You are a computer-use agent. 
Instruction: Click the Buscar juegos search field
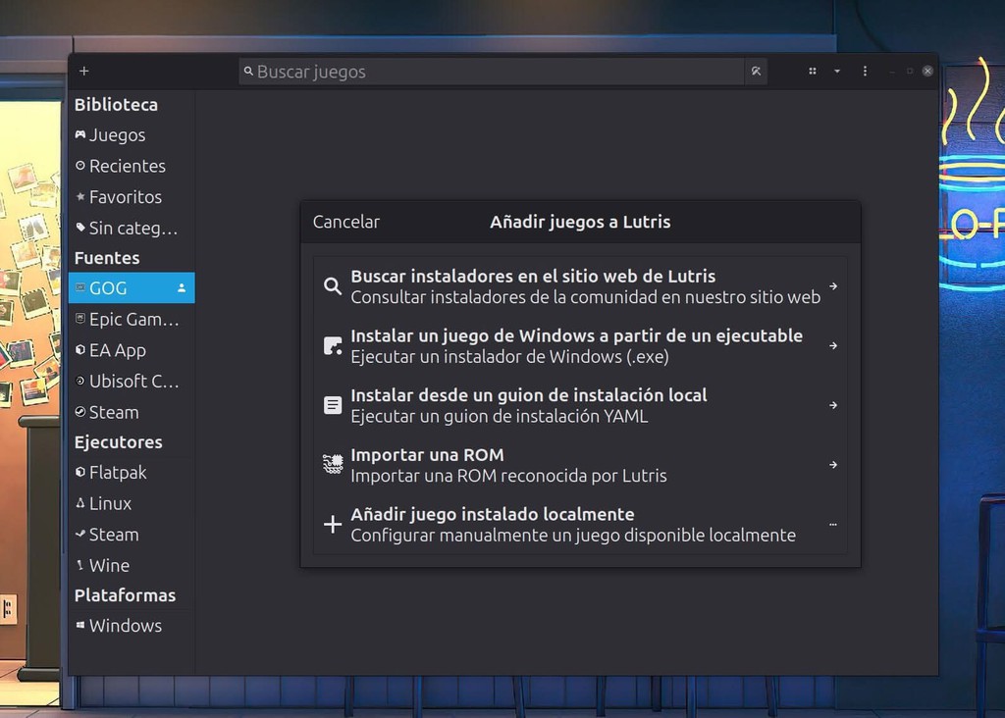(492, 71)
